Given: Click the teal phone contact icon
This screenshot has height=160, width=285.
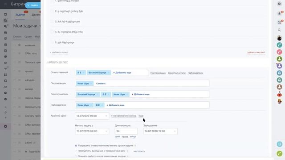Looking at the screenshot, I should coord(279,45).
